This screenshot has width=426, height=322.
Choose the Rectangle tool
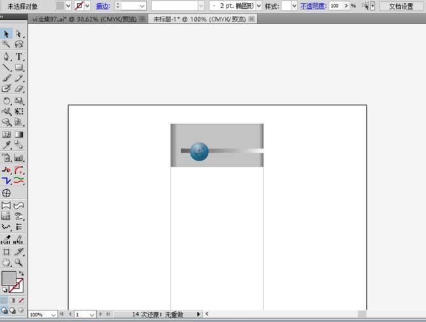click(x=18, y=67)
